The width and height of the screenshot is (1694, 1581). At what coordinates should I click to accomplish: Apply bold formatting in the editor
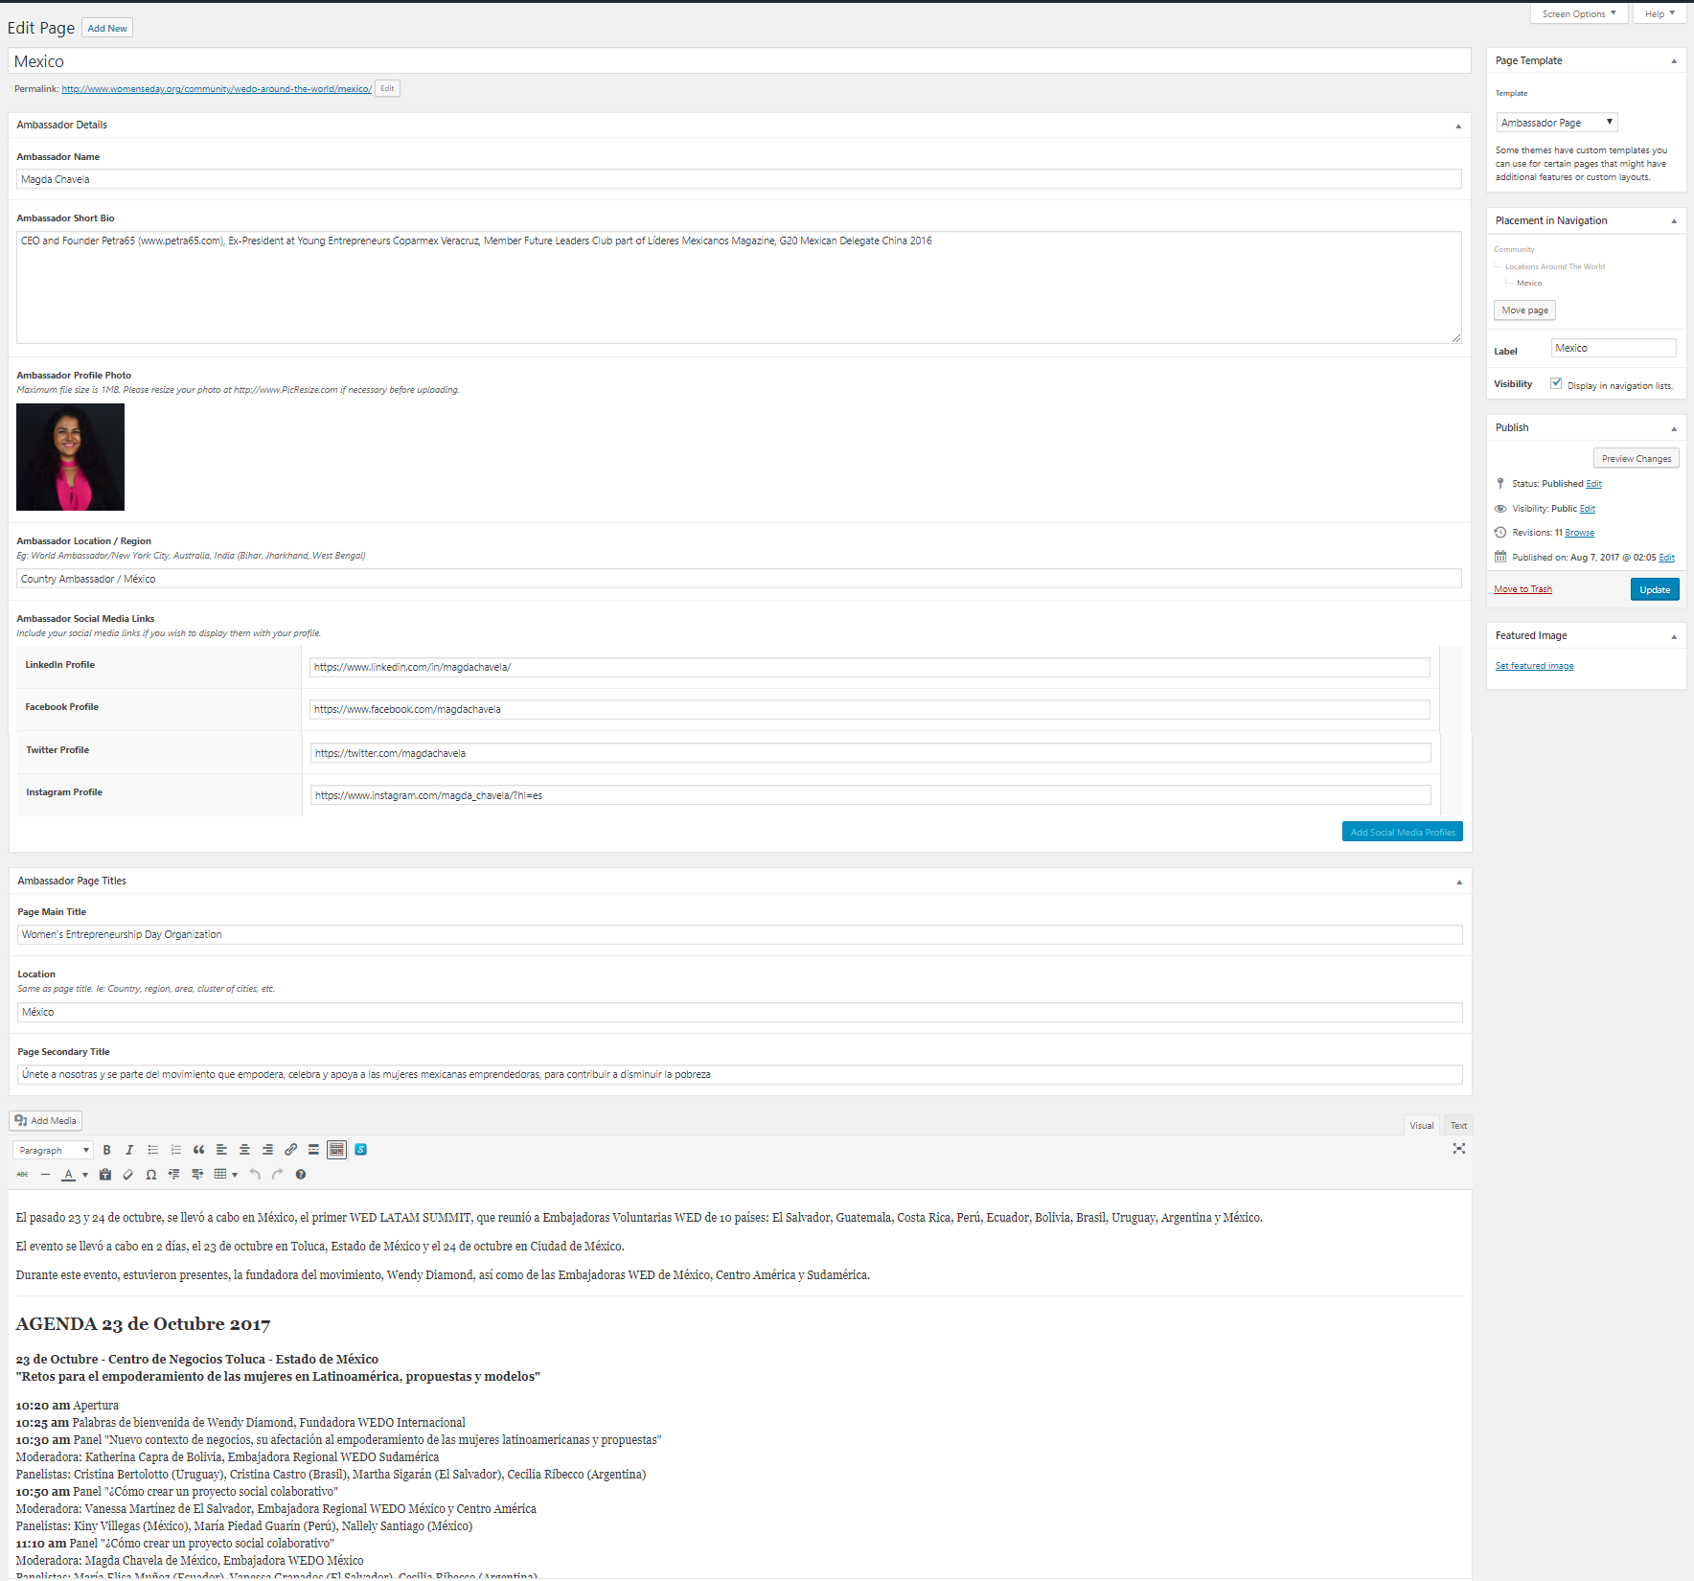(x=106, y=1150)
